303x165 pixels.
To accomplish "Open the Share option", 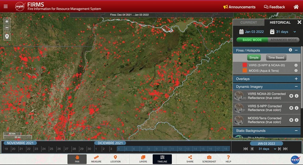I will tap(190, 159).
